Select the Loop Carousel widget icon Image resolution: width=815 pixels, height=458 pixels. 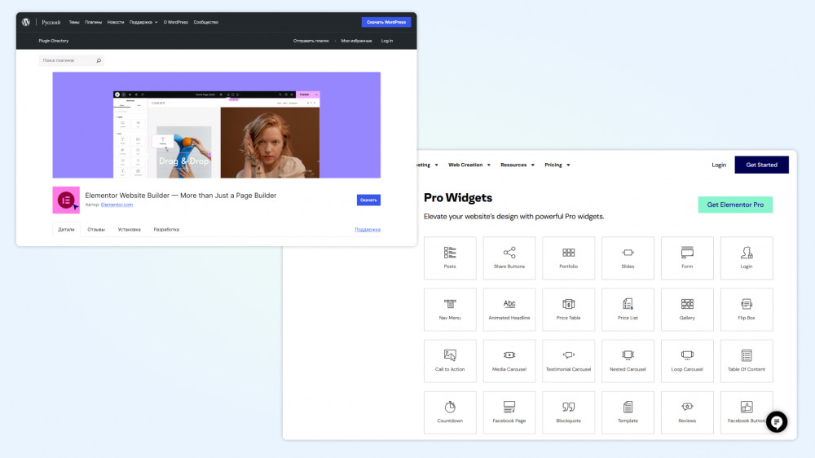[687, 355]
